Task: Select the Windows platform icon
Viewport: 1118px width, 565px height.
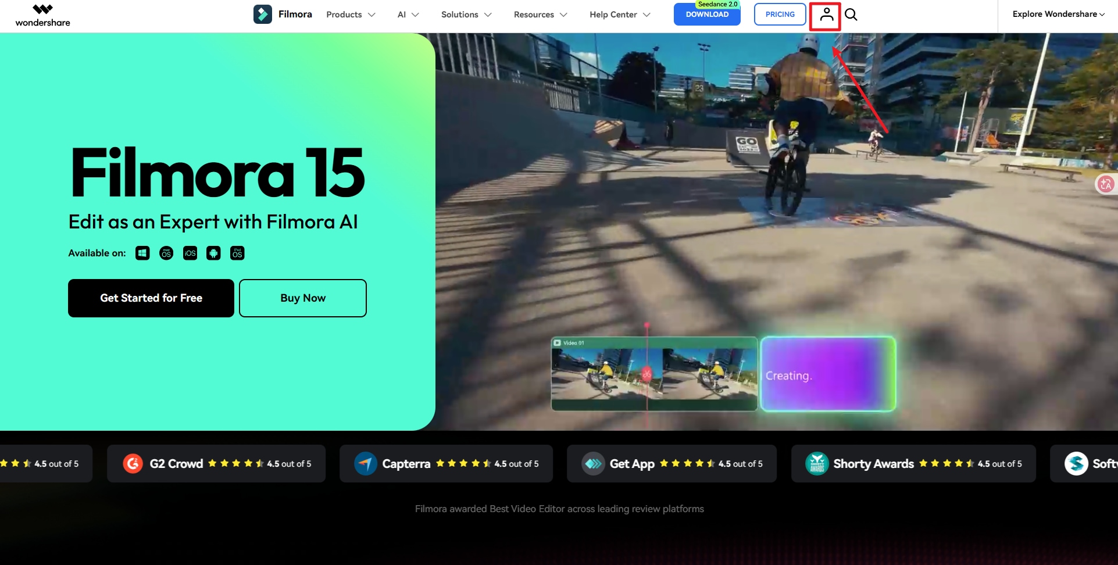Action: [x=142, y=253]
